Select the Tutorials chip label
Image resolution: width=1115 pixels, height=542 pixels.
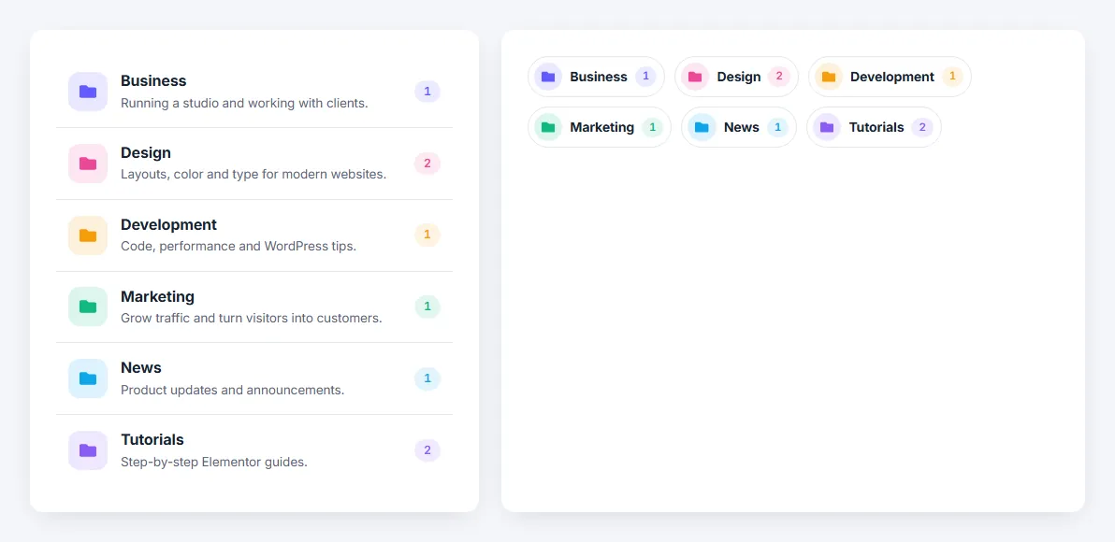[876, 127]
